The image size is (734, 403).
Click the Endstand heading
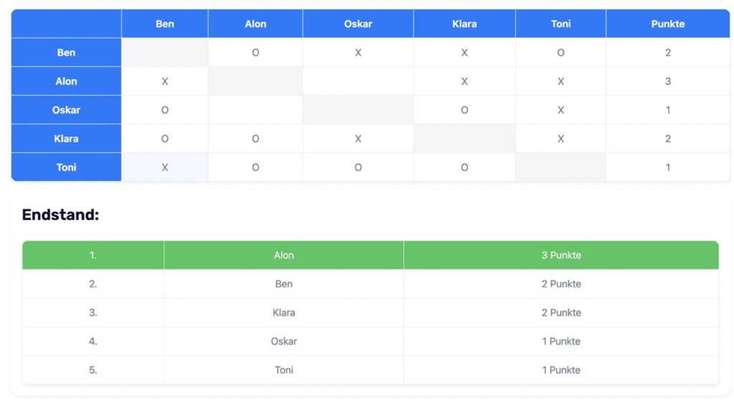pos(60,215)
